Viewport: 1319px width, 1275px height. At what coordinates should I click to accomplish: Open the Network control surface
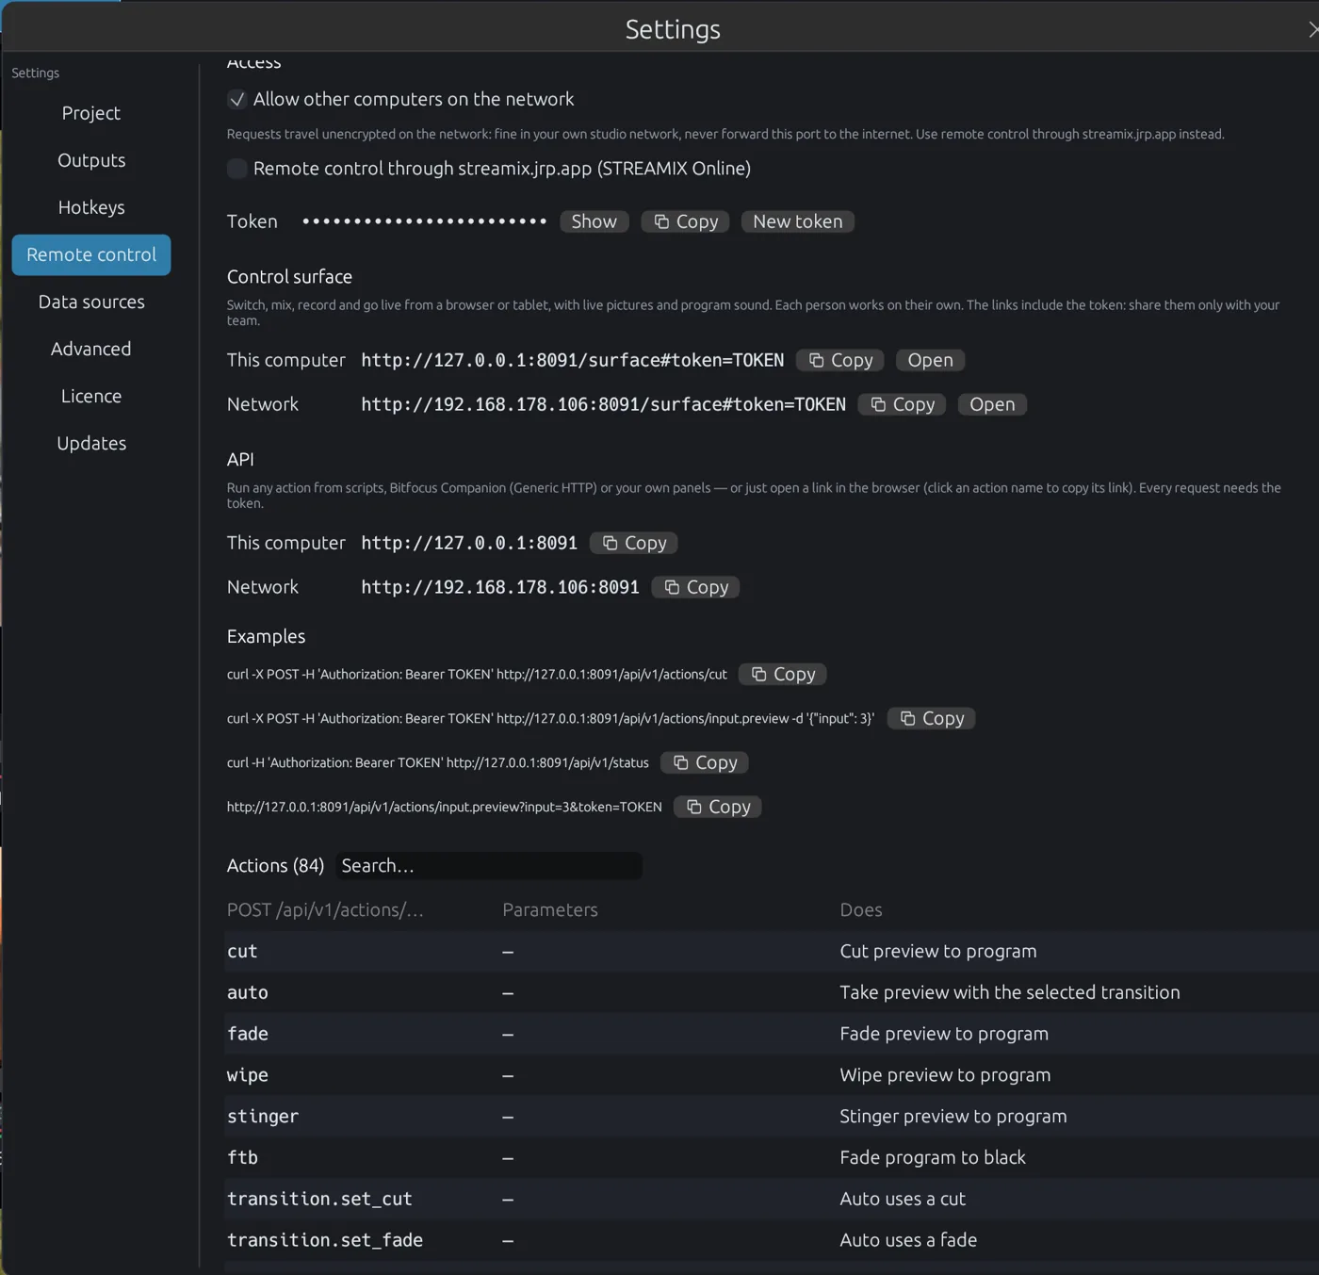click(992, 404)
